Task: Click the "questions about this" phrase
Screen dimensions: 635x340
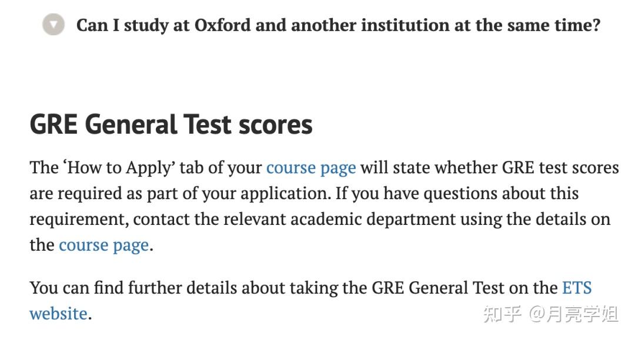Action: click(501, 193)
